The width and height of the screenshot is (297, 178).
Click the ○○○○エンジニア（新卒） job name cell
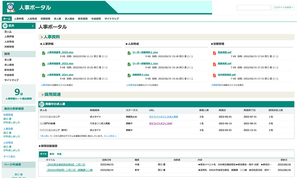pyautogui.click(x=53, y=130)
